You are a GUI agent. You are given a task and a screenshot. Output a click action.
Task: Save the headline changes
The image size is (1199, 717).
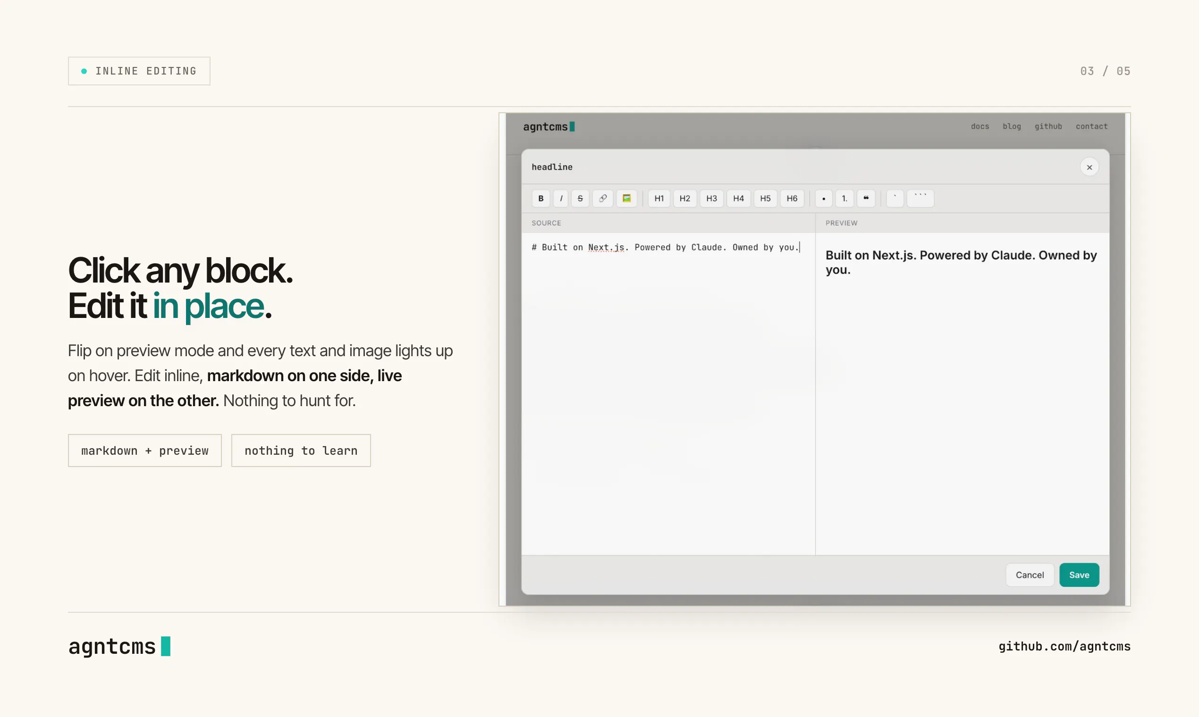[x=1079, y=575]
